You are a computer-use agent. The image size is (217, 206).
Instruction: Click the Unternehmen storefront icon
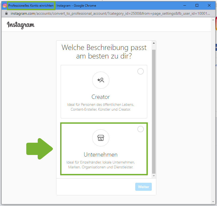point(101,138)
